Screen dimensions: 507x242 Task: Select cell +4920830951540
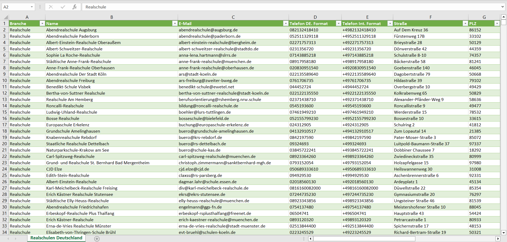(367, 68)
